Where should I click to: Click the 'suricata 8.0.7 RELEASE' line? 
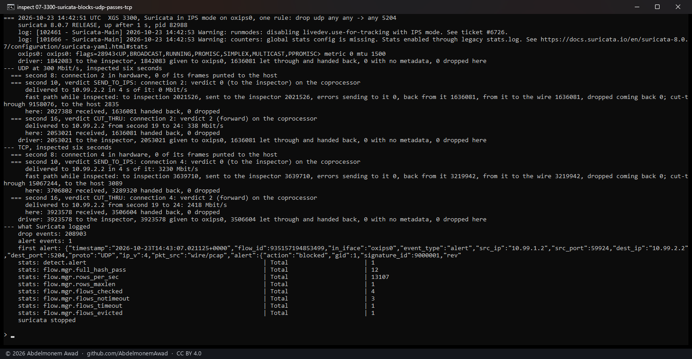tap(103, 25)
